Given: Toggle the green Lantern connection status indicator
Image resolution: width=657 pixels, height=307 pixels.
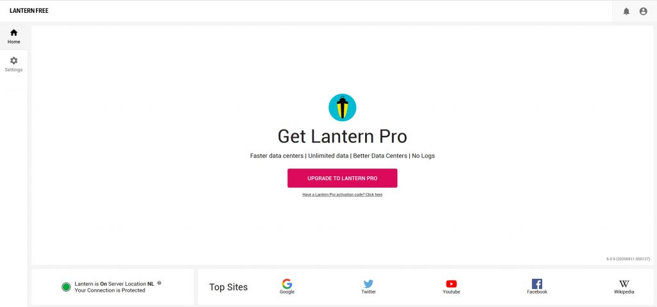Looking at the screenshot, I should [x=66, y=287].
